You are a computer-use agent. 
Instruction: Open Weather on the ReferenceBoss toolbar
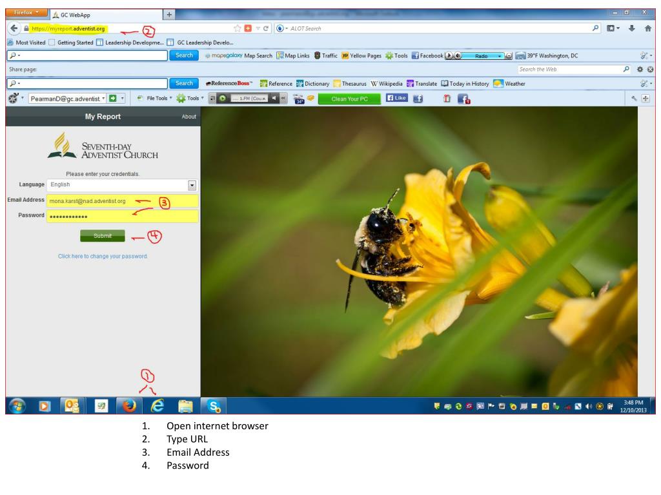[x=509, y=84]
